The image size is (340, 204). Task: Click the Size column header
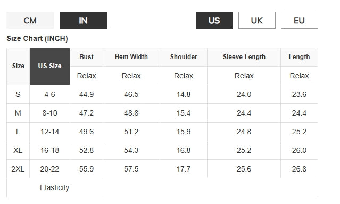click(18, 67)
